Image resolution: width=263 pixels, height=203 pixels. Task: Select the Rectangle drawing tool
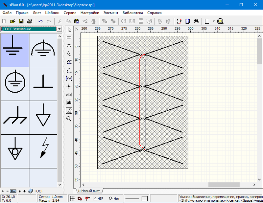point(69,37)
